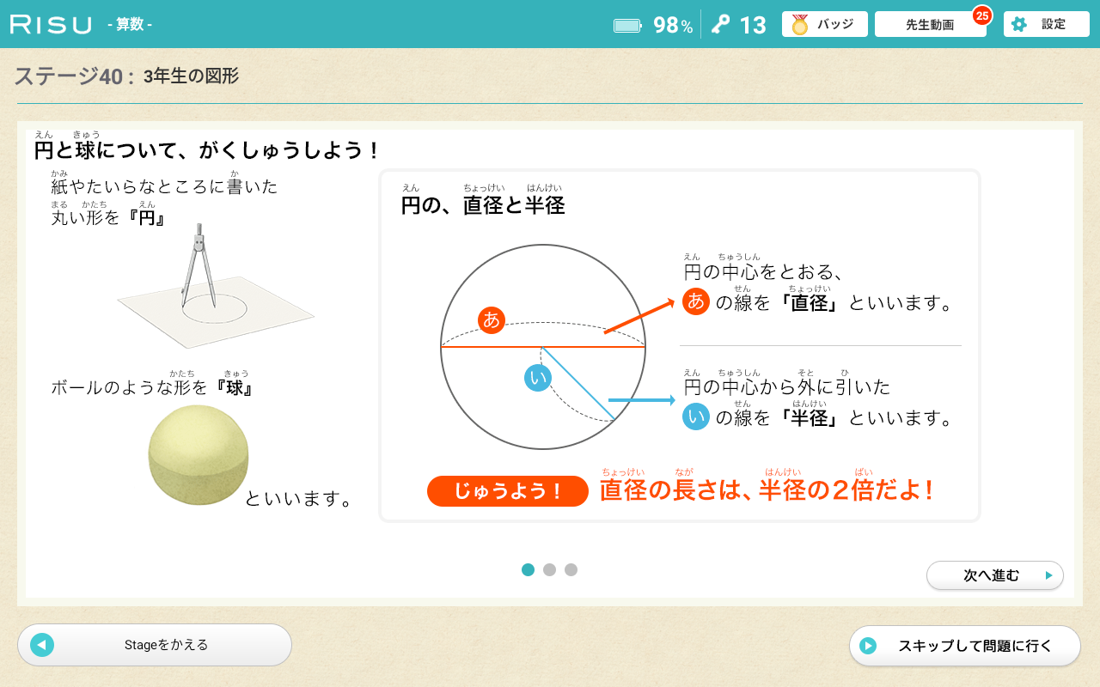Click the RISU logo

pos(51,25)
